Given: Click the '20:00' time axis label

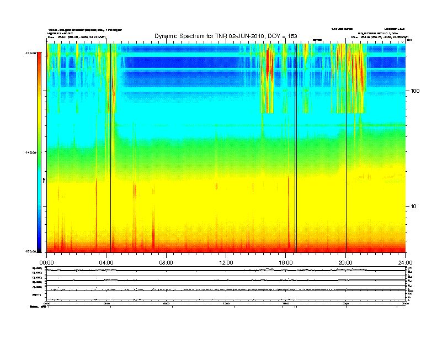Looking at the screenshot, I should pyautogui.click(x=345, y=263).
